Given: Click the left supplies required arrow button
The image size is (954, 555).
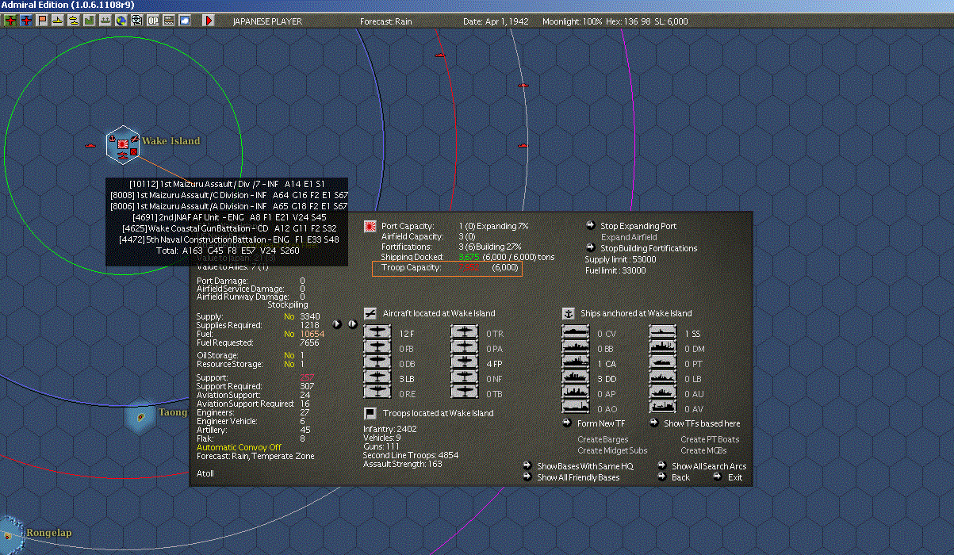Looking at the screenshot, I should pos(337,323).
